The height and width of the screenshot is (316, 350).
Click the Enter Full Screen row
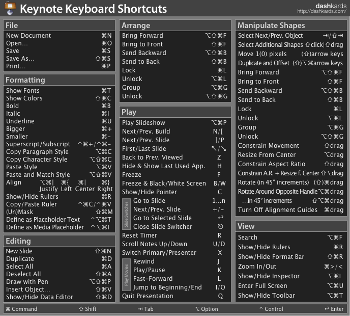click(290, 286)
